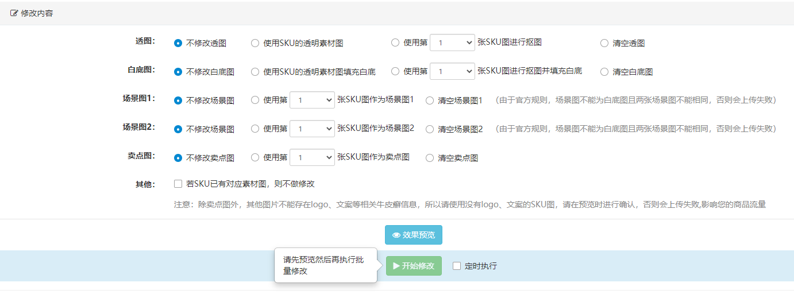Expand the SKU number dropdown for 场景图2
This screenshot has width=794, height=294.
coord(312,129)
